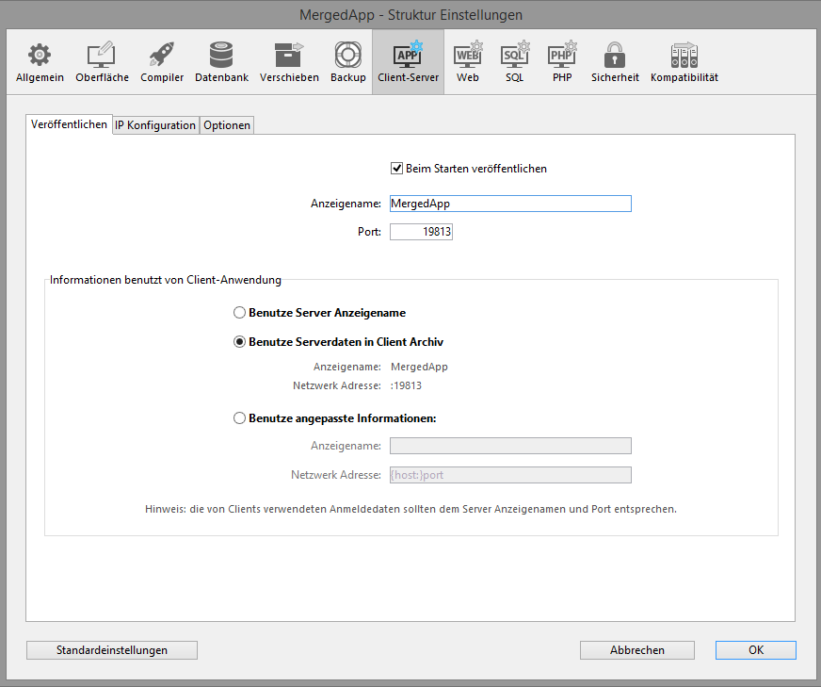
Task: Open the Optionen tab
Action: (x=227, y=125)
